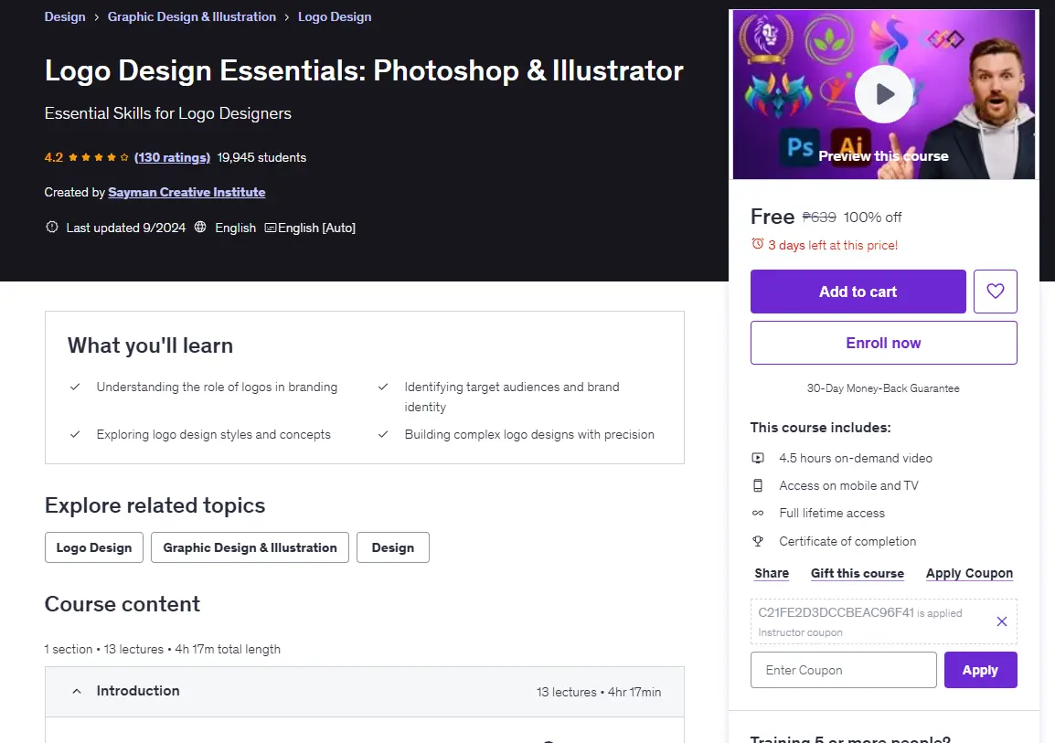Click the star rating icons

98,157
